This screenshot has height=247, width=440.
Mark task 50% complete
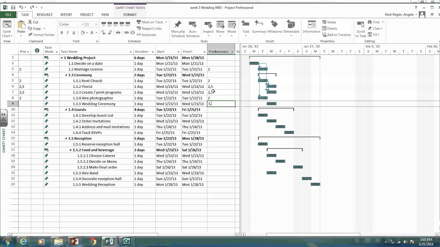point(116,24)
